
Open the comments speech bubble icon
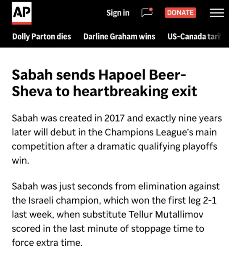click(147, 13)
